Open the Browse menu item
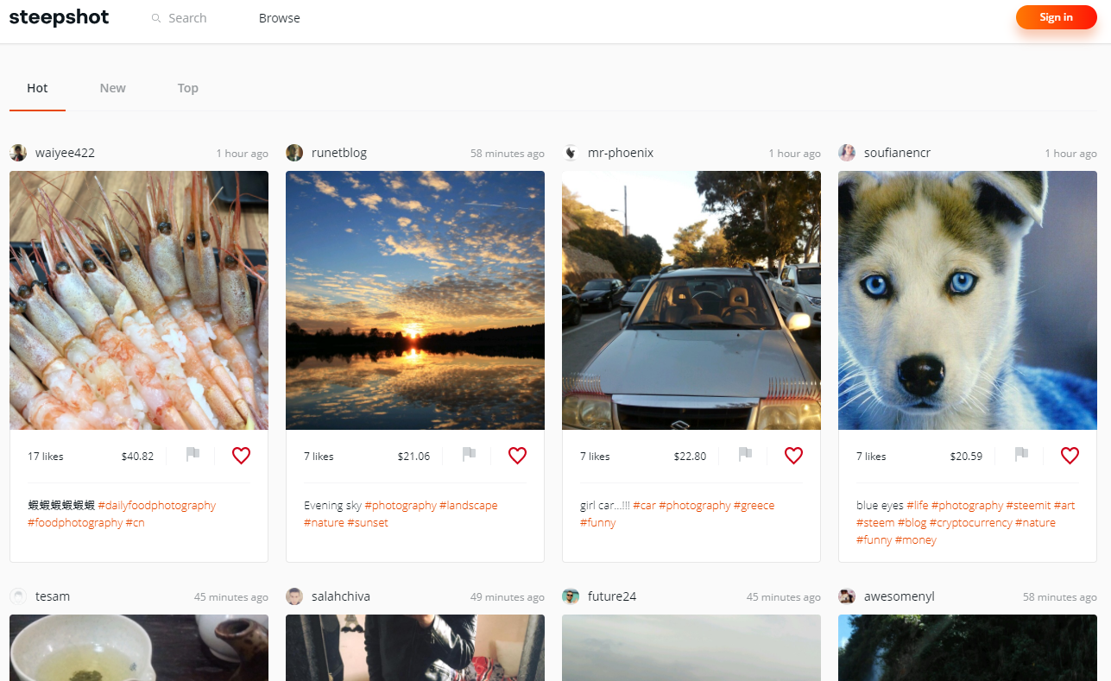 click(280, 18)
